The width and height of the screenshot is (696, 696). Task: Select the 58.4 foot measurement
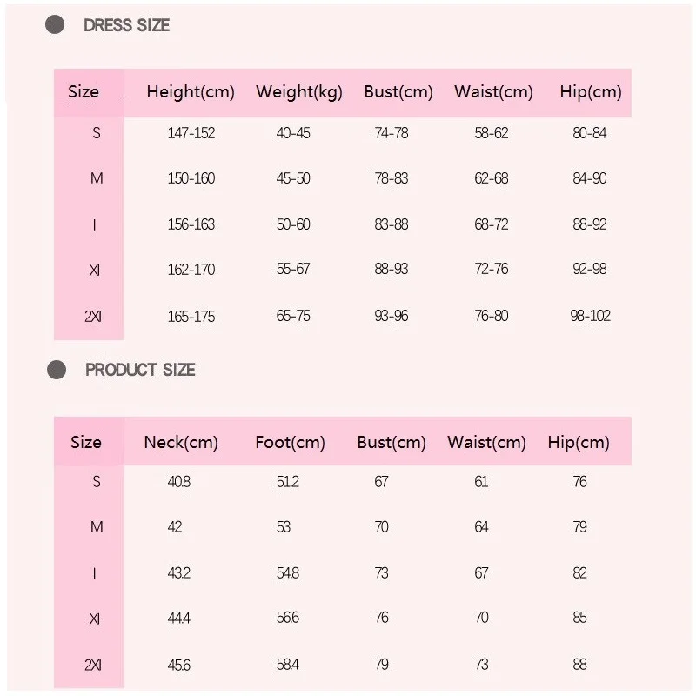(x=287, y=665)
